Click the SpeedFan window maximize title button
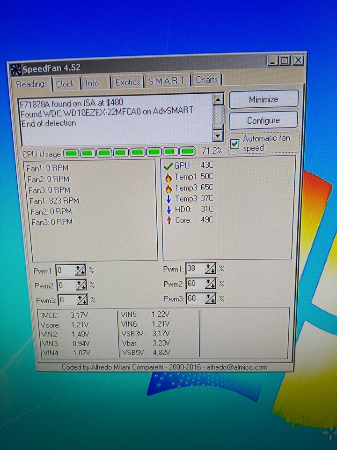This screenshot has height=450, width=337. [x=286, y=60]
